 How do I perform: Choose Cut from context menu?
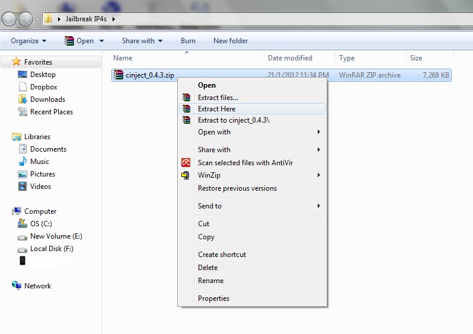[x=252, y=224]
